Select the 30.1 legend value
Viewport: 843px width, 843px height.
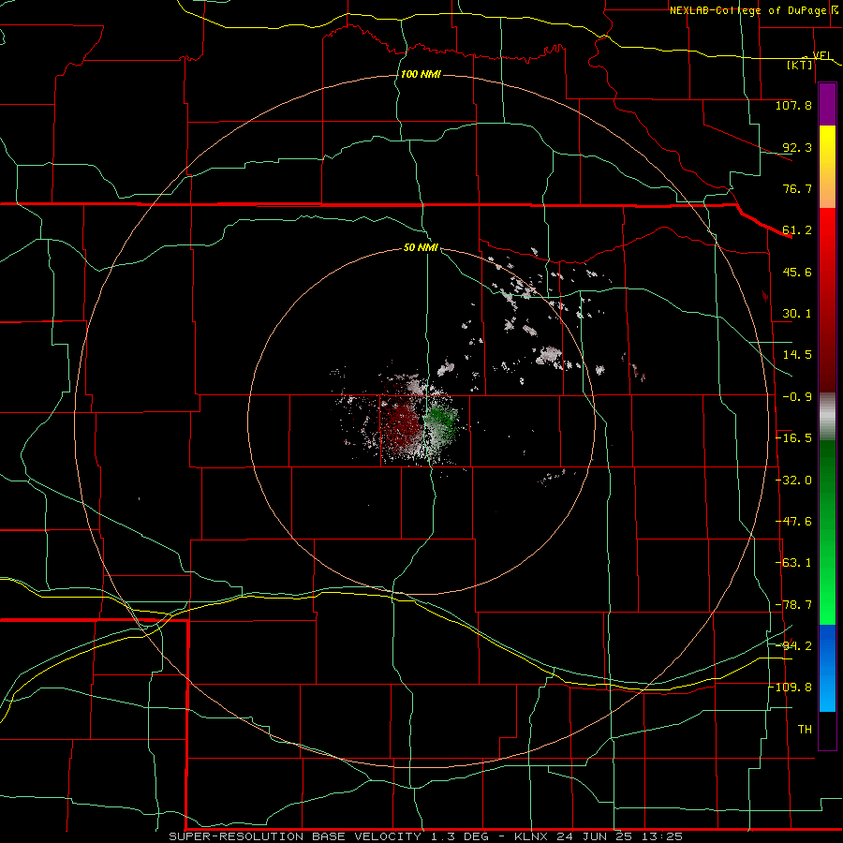click(797, 314)
